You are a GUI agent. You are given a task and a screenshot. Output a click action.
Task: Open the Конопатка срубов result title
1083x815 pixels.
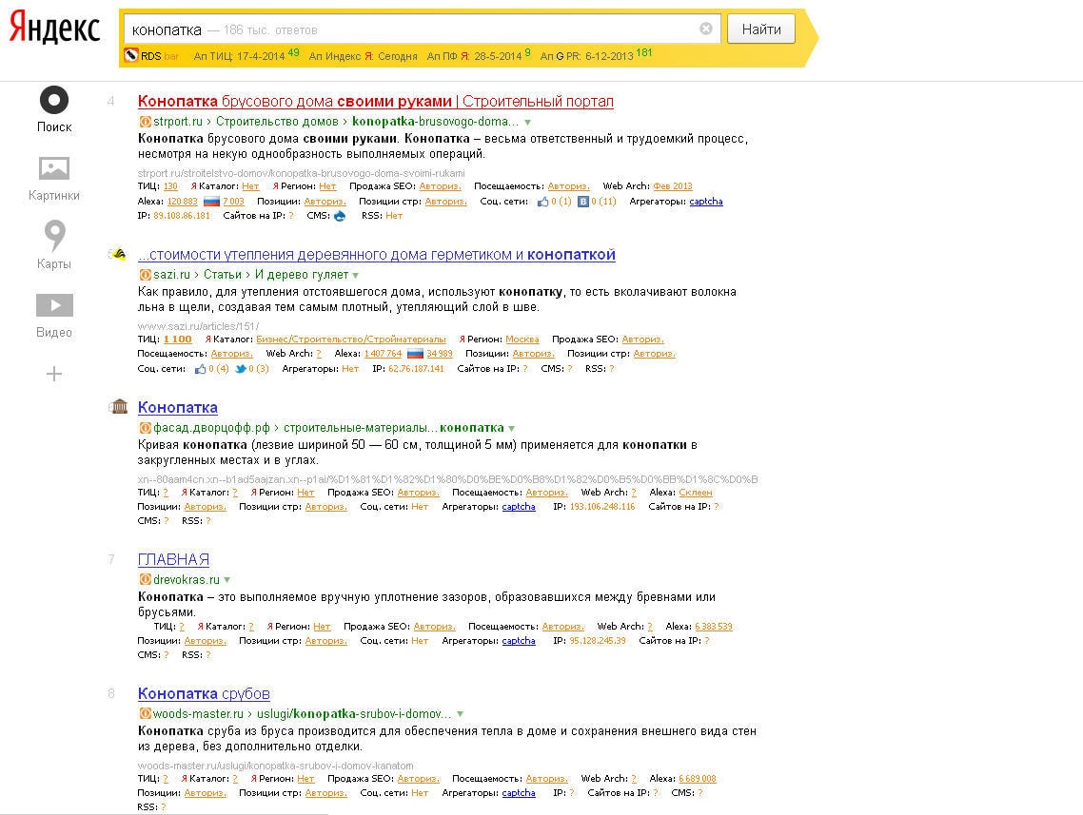click(x=204, y=693)
